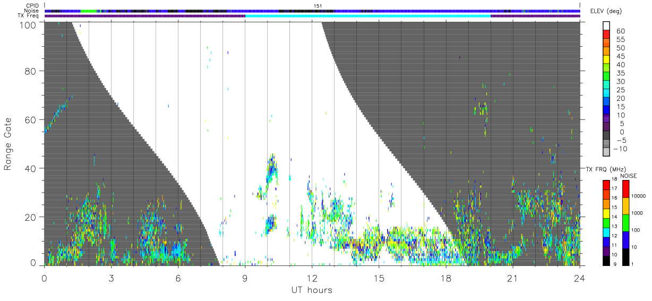652x301 pixels.
Task: Click the "UT hours" x-axis label
Action: coord(312,290)
